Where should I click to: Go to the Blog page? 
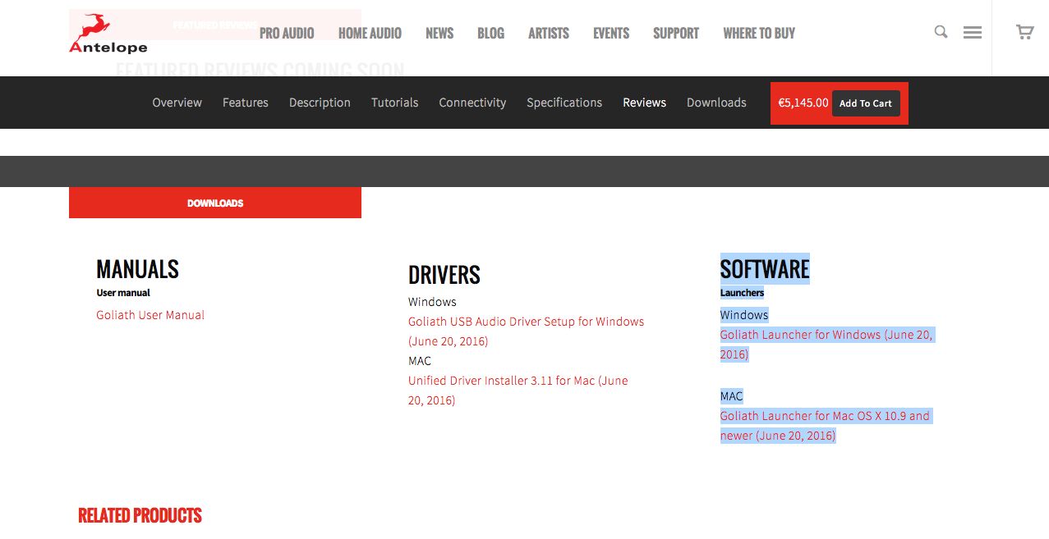click(x=490, y=34)
